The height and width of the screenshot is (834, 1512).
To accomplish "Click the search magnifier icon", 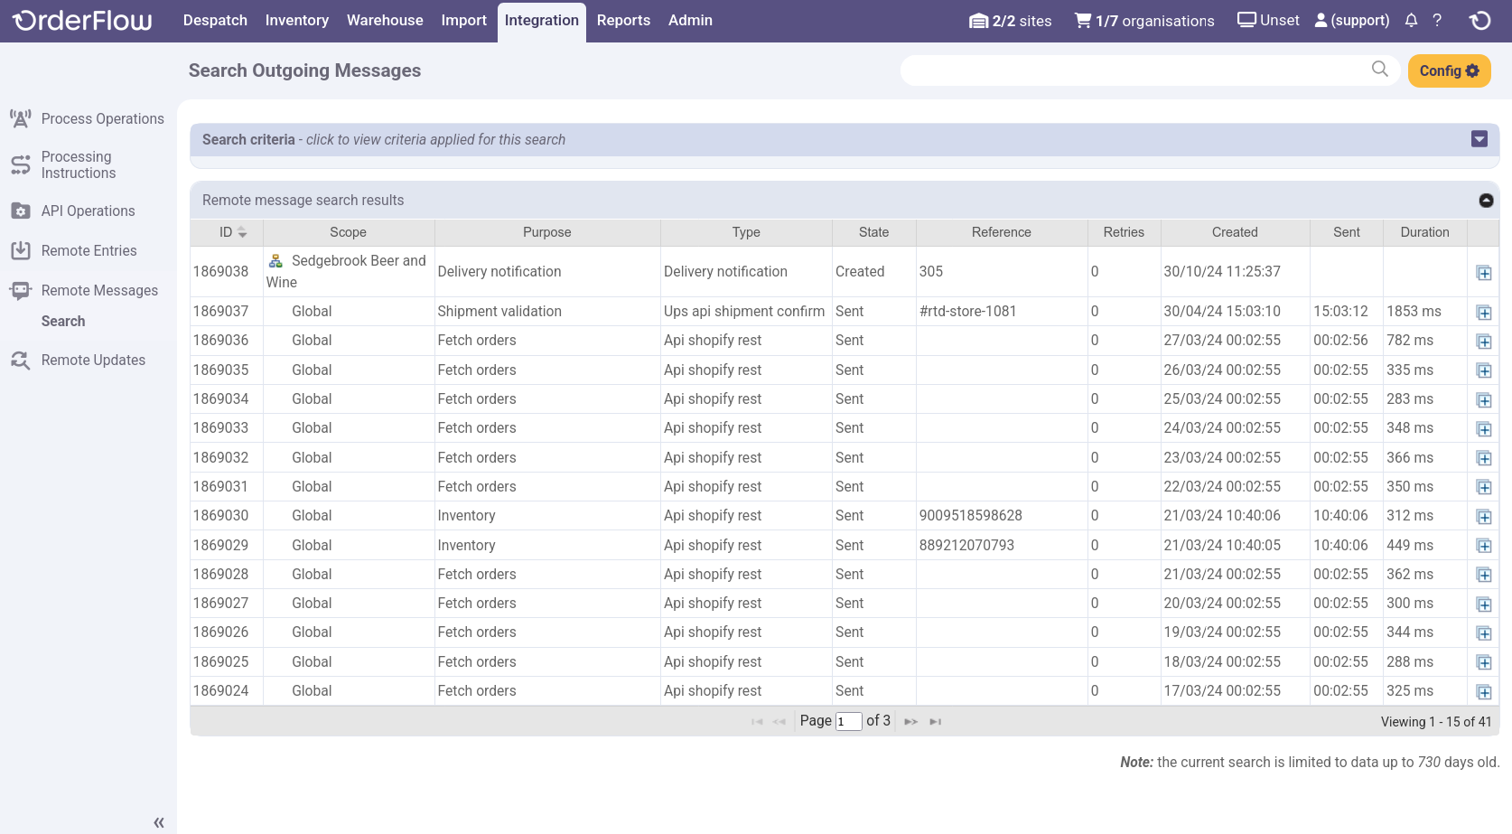I will [x=1380, y=70].
